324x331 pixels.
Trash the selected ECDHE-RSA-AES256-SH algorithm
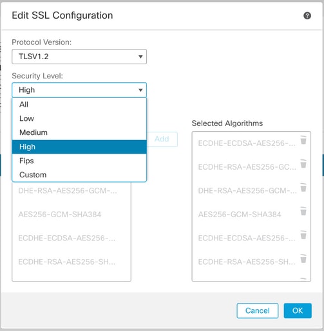(303, 259)
